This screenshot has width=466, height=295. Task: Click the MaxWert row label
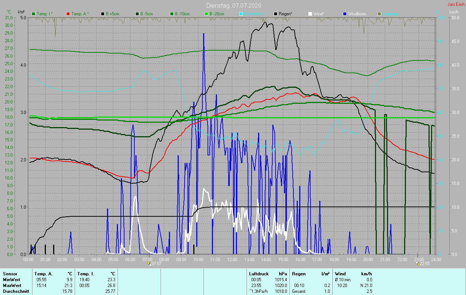(x=12, y=285)
